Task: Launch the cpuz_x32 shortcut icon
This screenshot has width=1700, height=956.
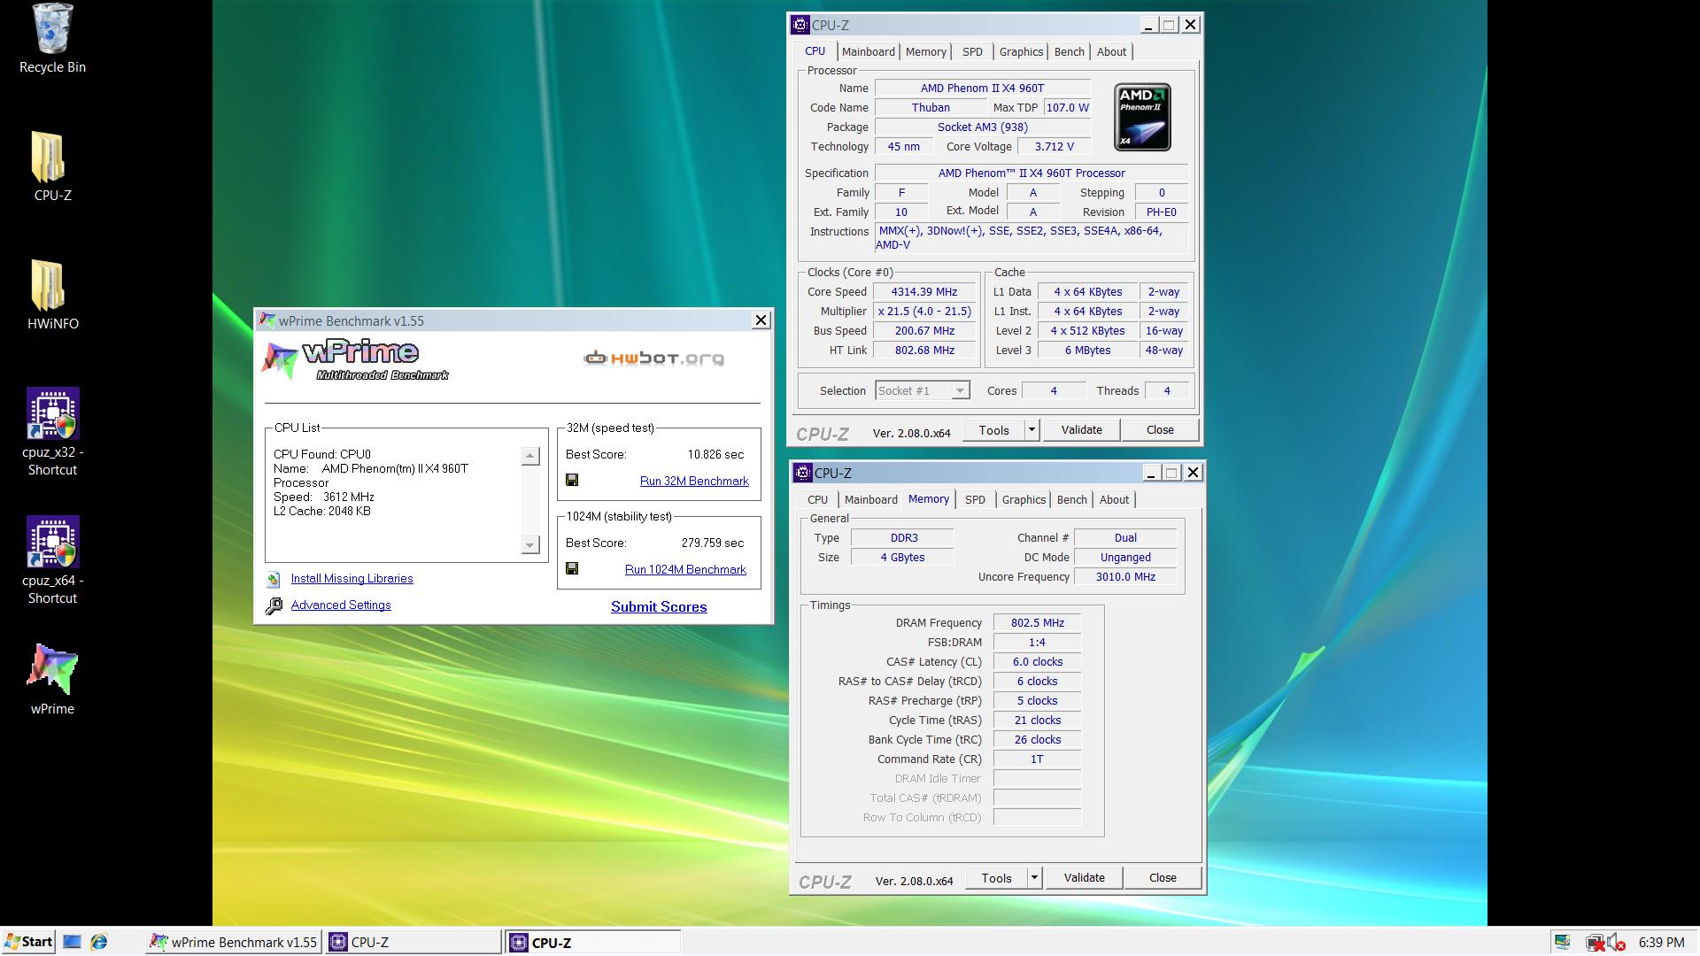Action: tap(53, 413)
